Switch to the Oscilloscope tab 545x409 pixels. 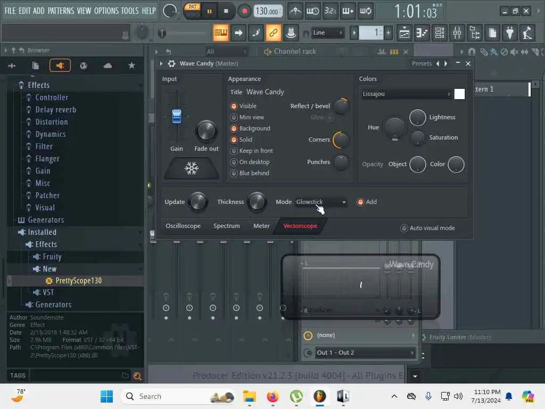pos(183,226)
